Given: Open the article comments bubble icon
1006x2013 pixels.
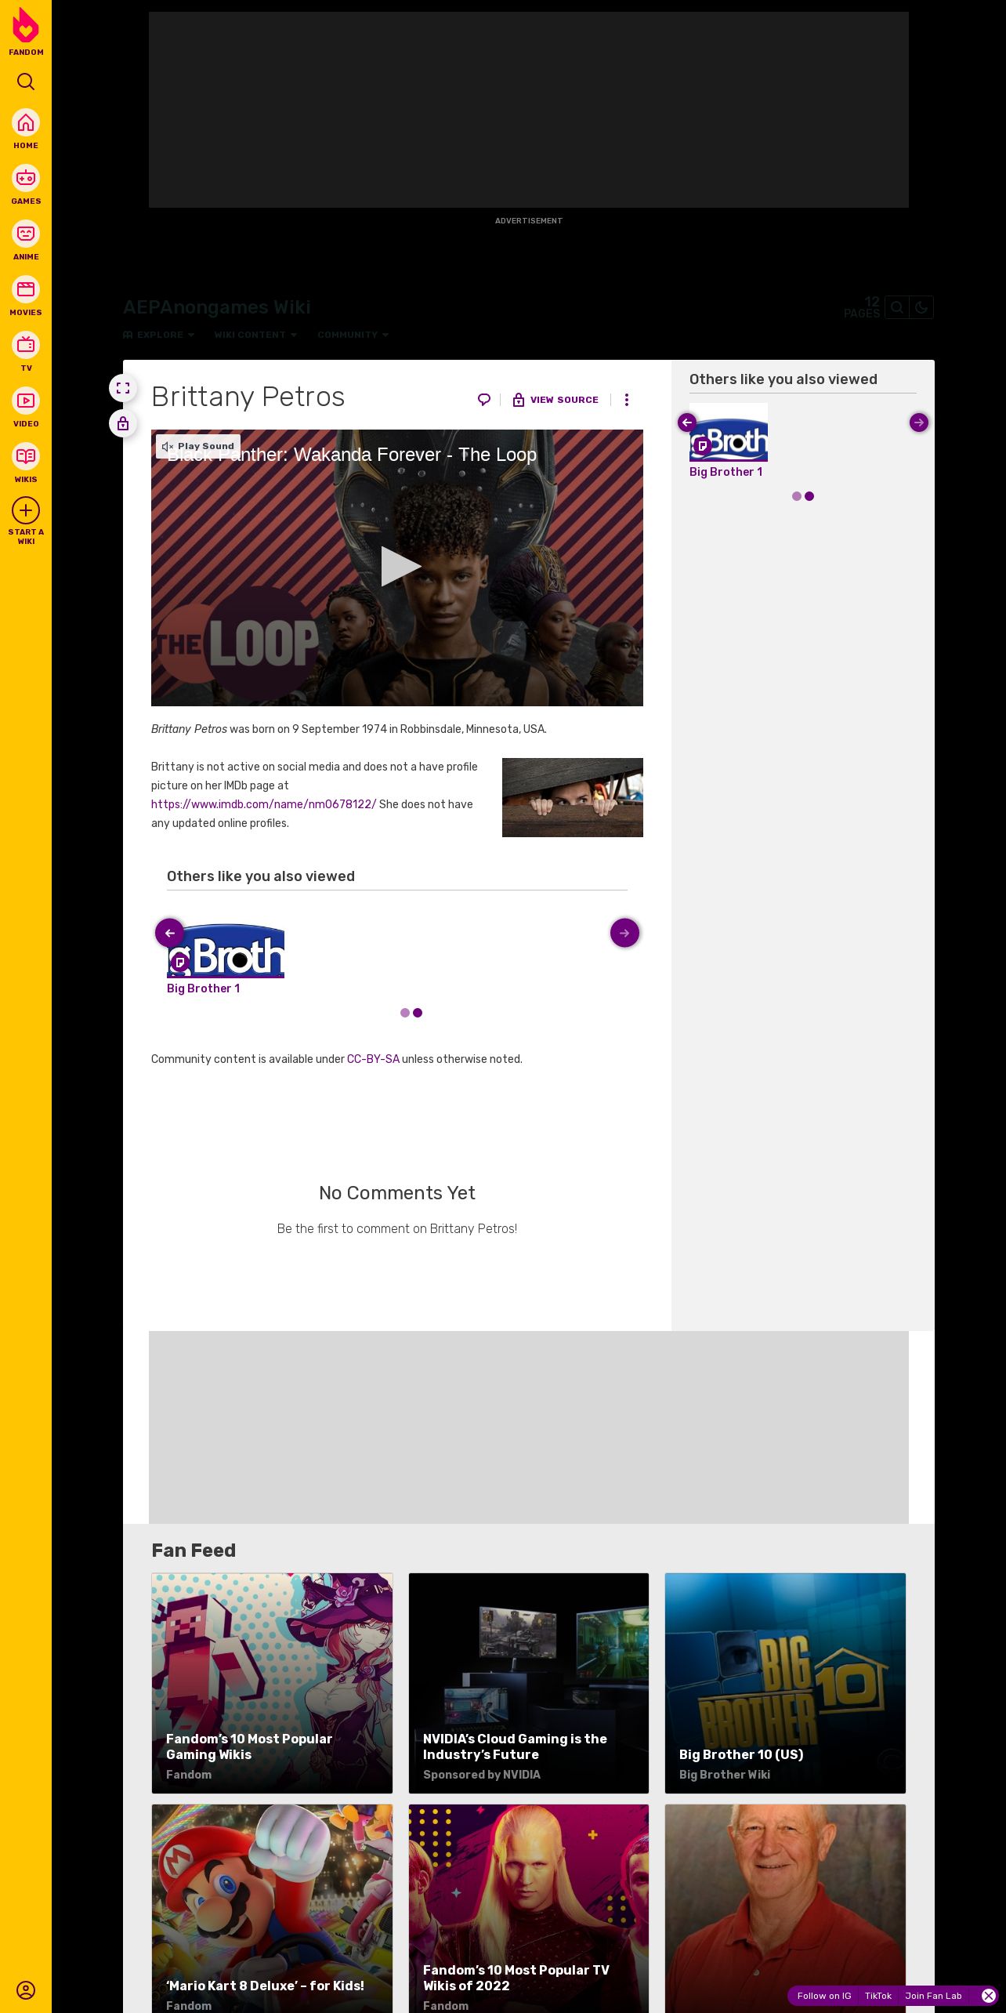Looking at the screenshot, I should [484, 400].
